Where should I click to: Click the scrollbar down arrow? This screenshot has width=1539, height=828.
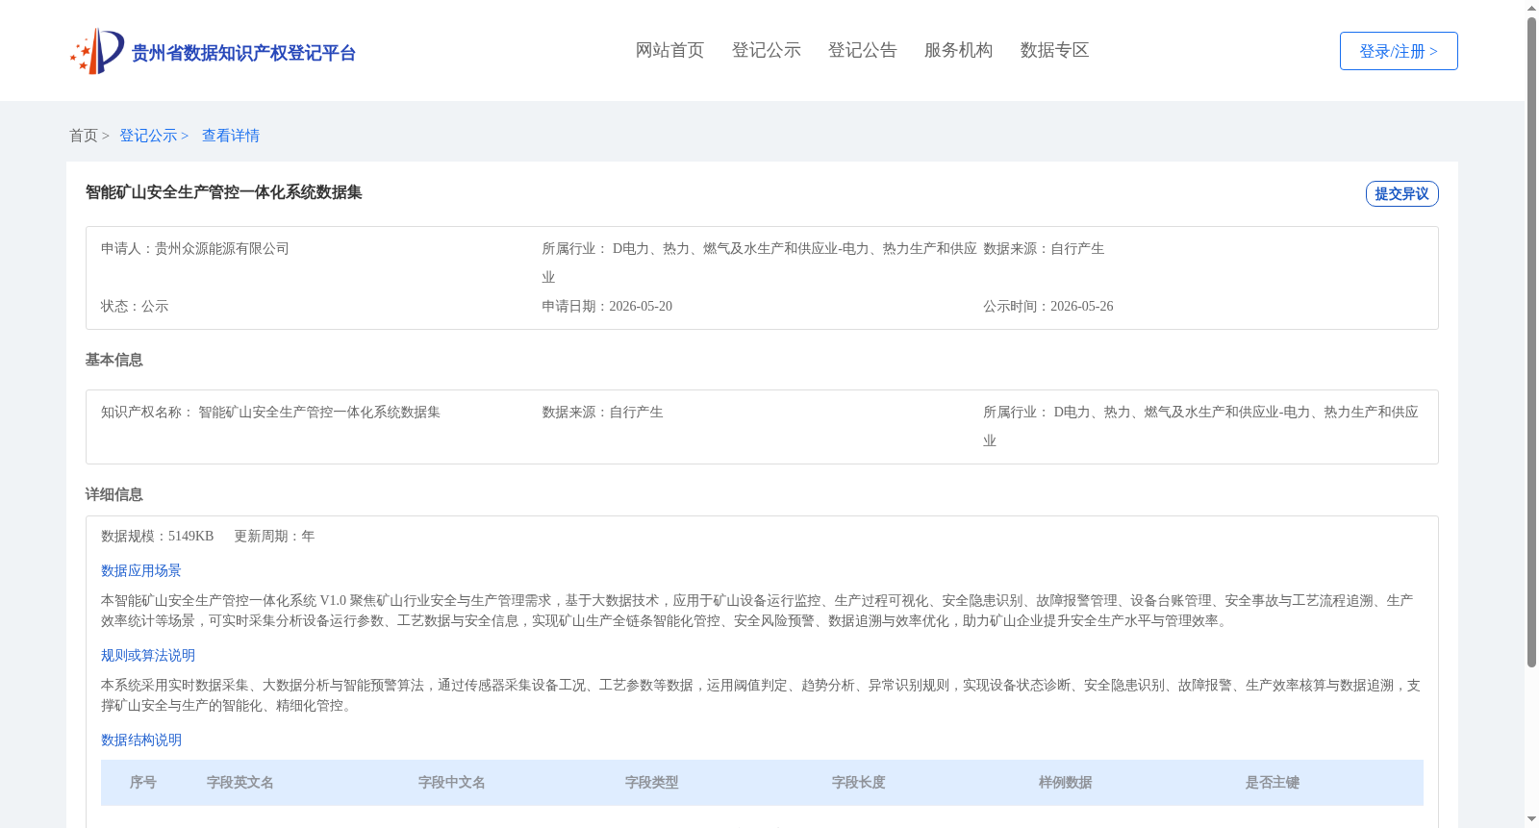click(x=1531, y=819)
